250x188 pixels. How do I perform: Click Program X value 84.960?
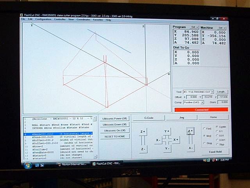pos(191,32)
